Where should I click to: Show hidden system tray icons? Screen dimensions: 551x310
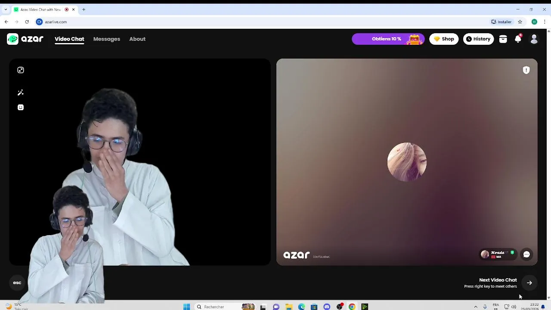pos(476,307)
